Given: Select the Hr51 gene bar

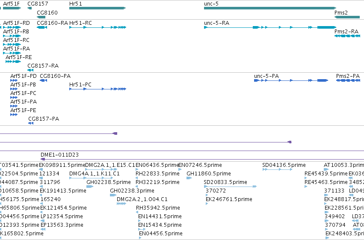Looking at the screenshot, I should (x=98, y=8).
